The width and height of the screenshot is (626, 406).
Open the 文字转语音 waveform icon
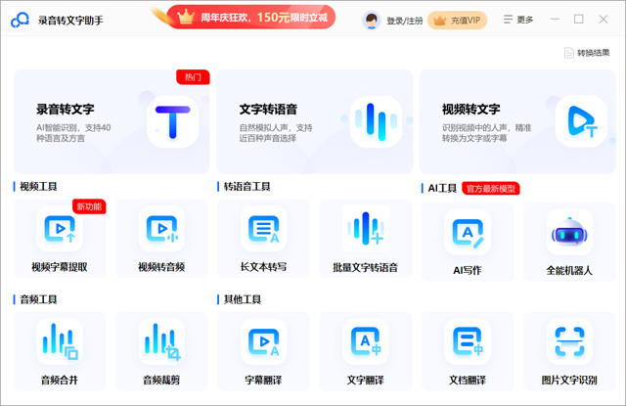pos(376,121)
